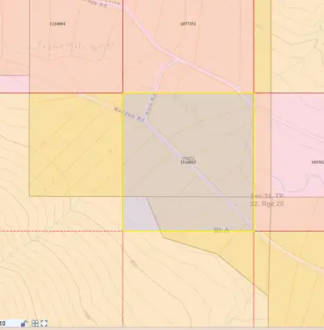Click the Meadow Rd road label
The image size is (324, 330).
(129, 115)
